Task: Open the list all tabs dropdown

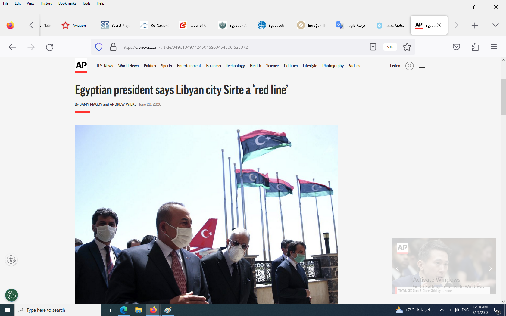Action: click(495, 25)
